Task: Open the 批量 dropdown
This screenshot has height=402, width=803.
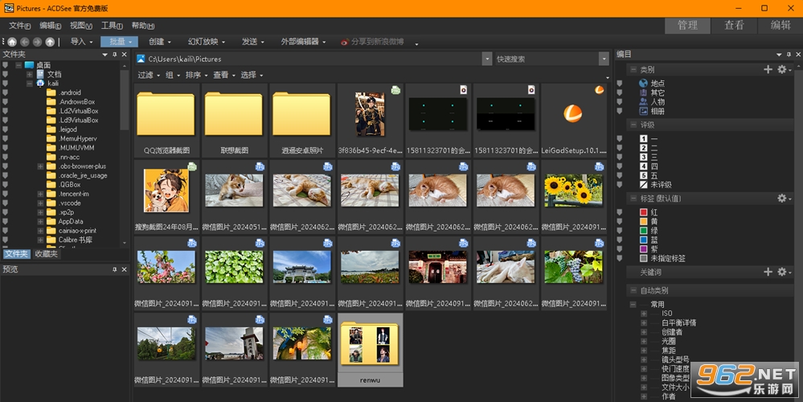Action: [119, 42]
